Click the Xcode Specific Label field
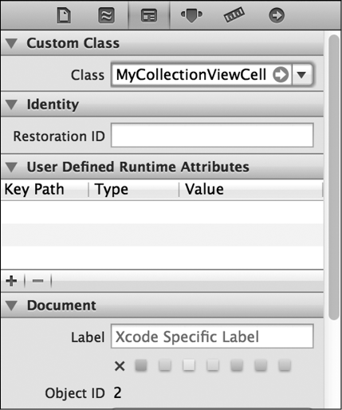This screenshot has width=342, height=410. pos(212,337)
